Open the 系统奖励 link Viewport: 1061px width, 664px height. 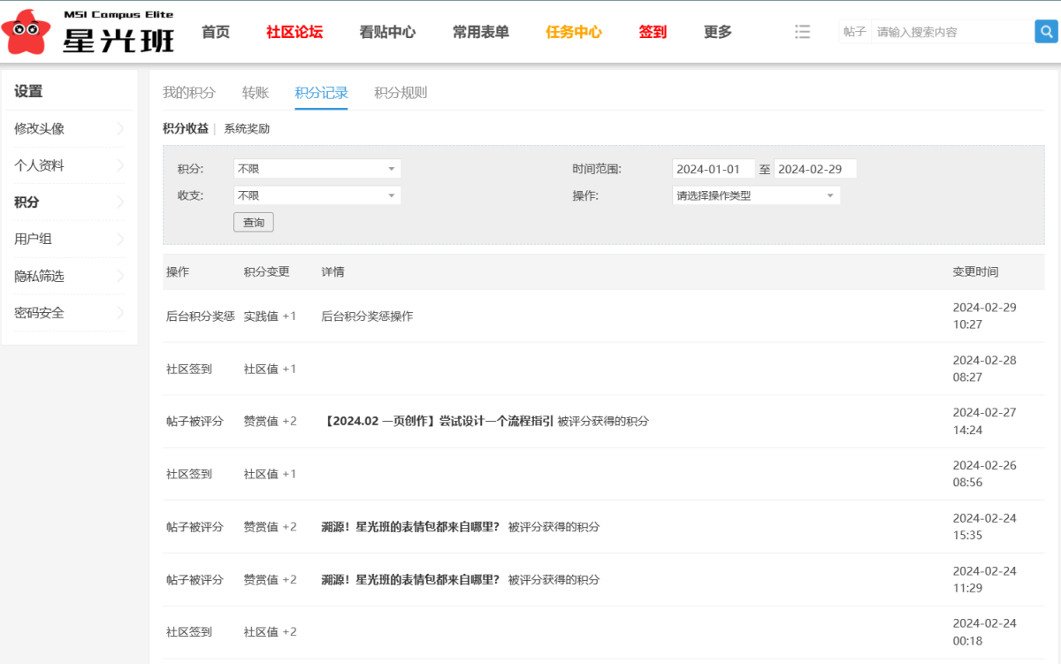click(x=247, y=128)
